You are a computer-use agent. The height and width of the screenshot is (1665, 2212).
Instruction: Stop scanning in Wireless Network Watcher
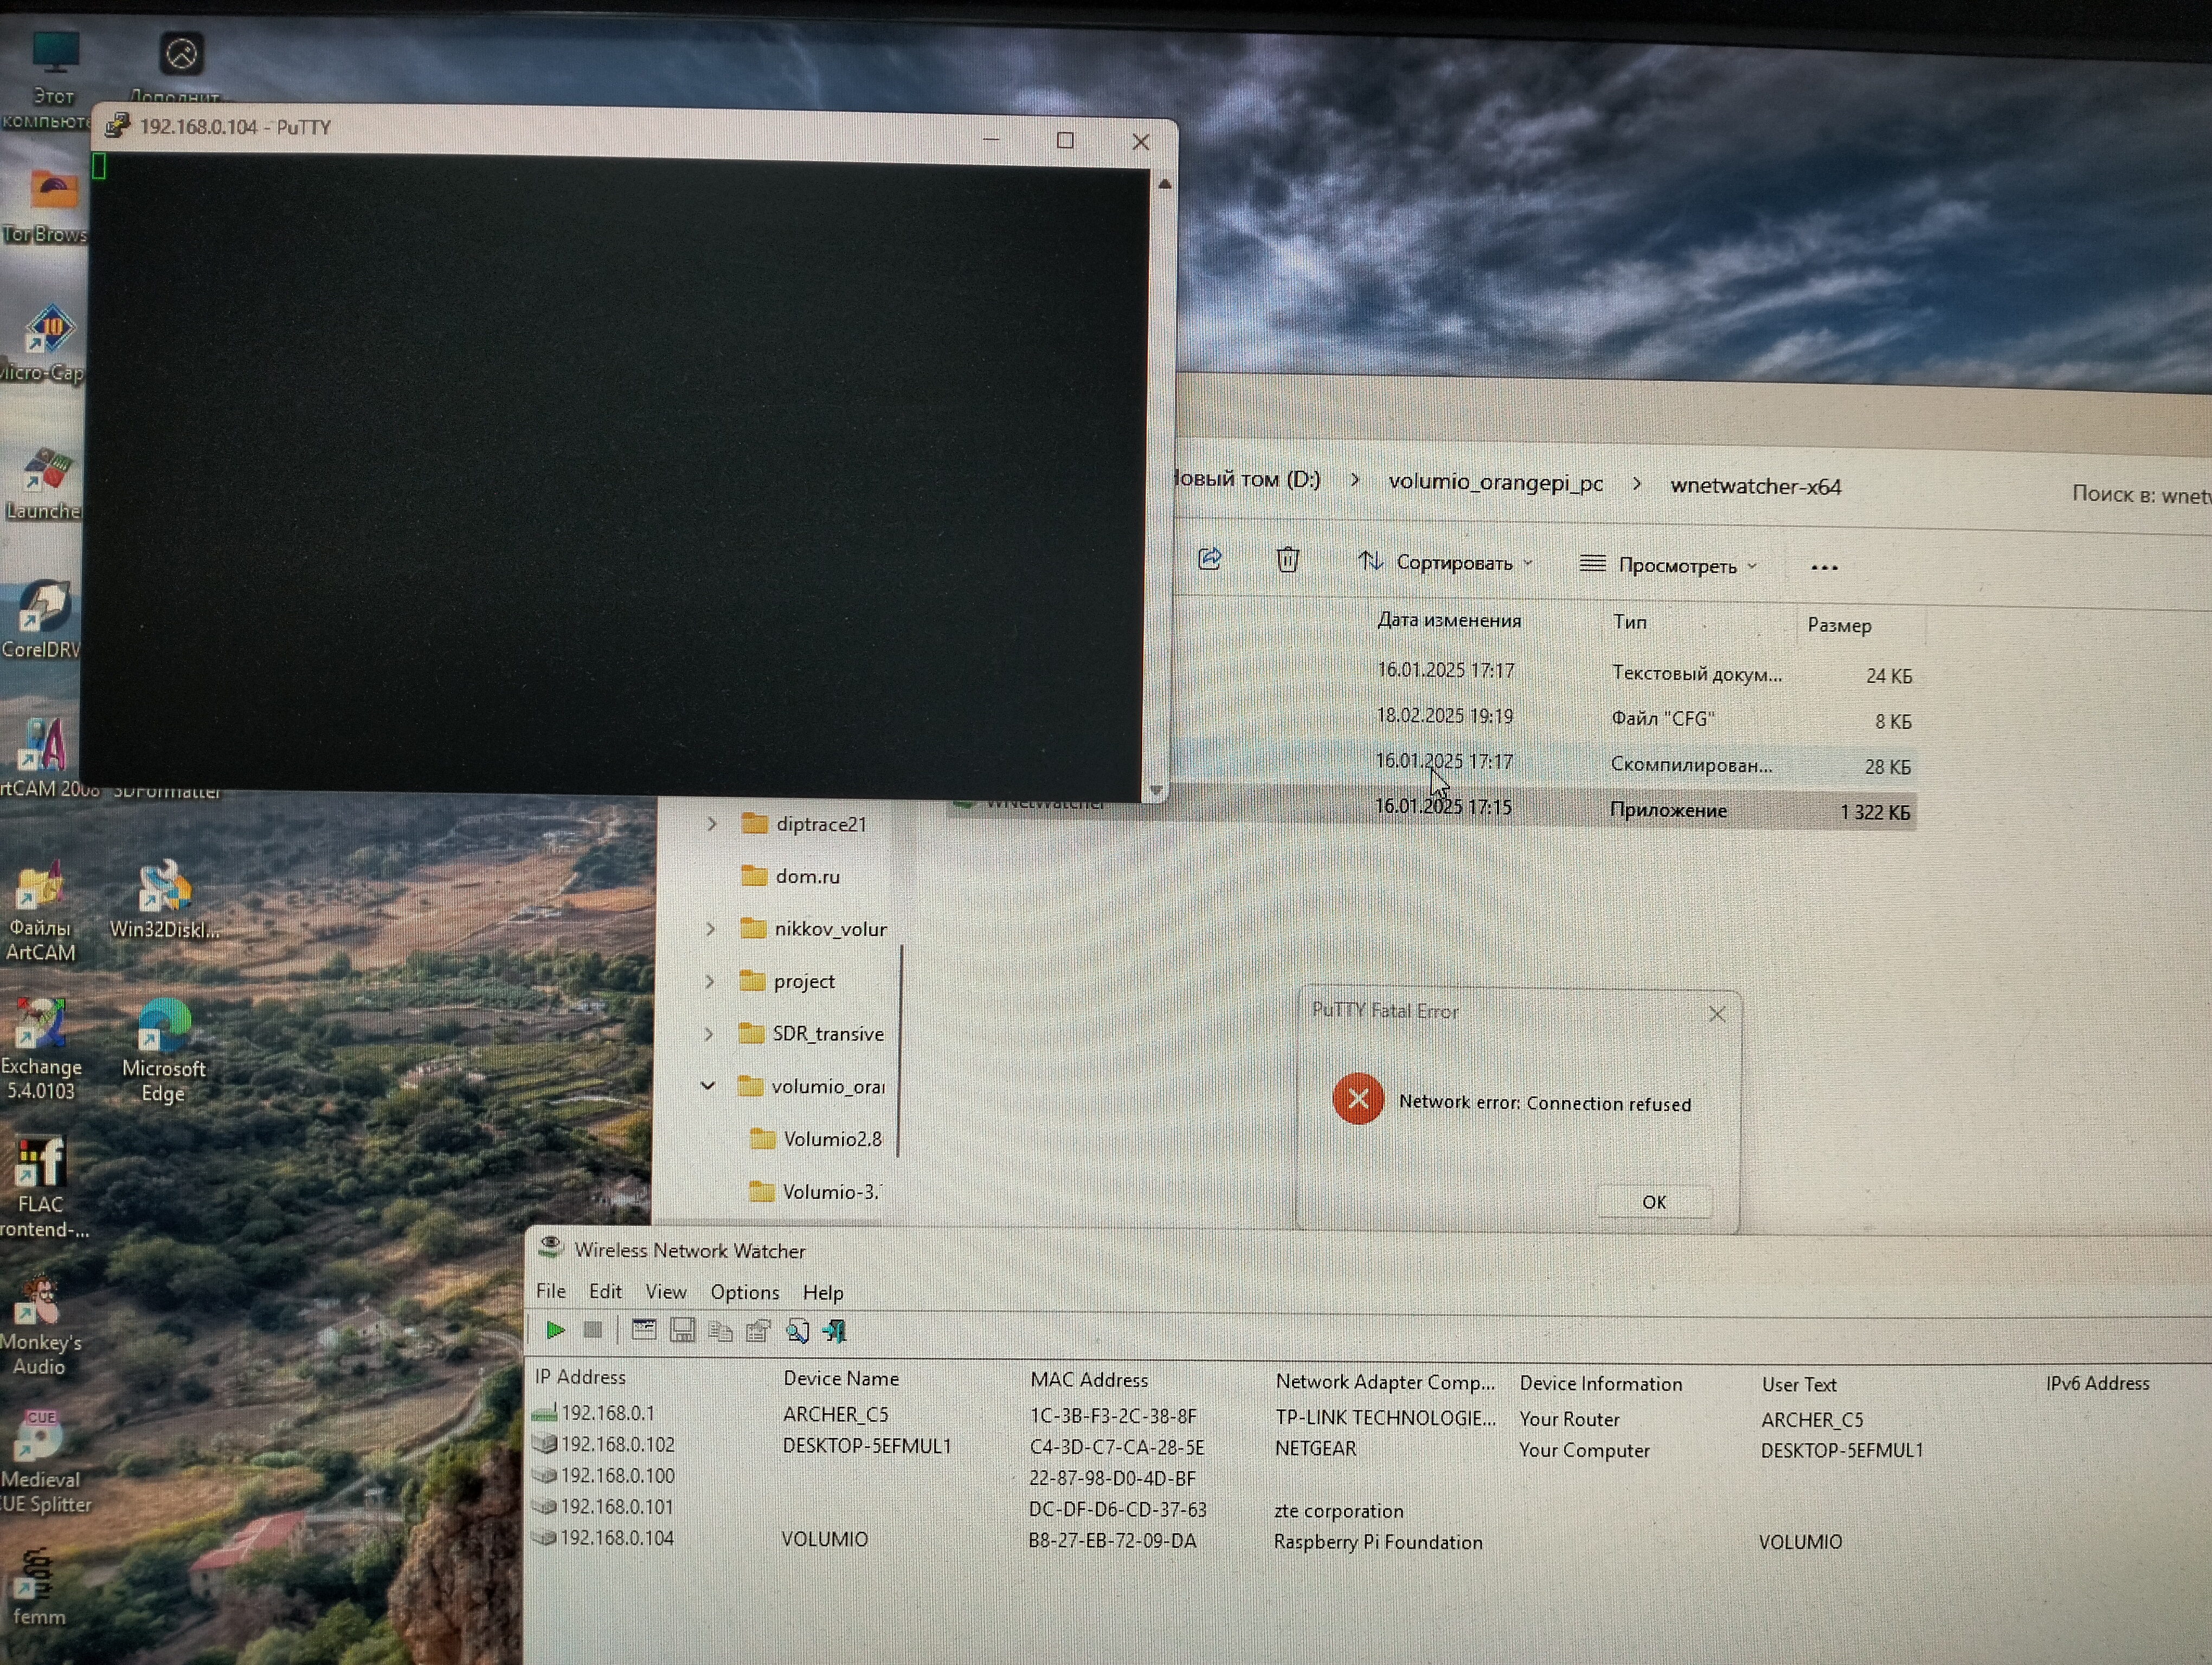tap(593, 1329)
